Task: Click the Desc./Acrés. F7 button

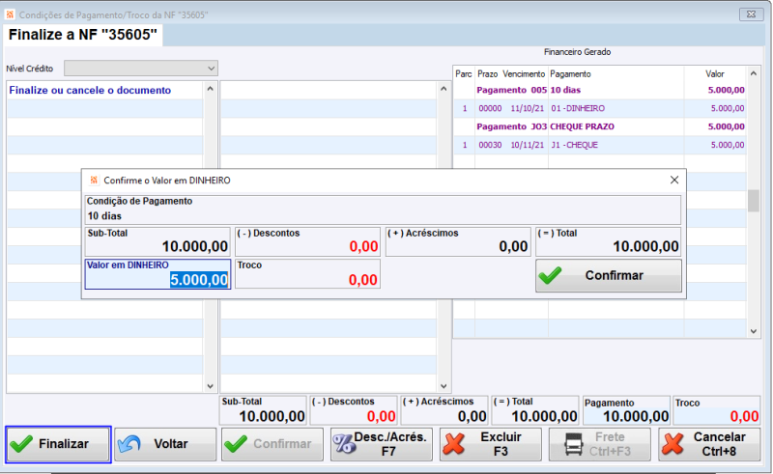Action: (381, 444)
